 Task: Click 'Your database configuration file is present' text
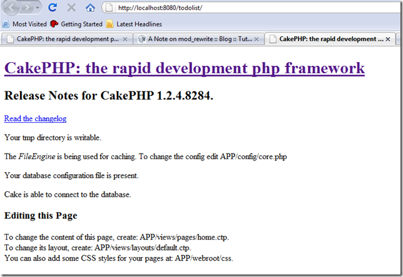click(71, 175)
